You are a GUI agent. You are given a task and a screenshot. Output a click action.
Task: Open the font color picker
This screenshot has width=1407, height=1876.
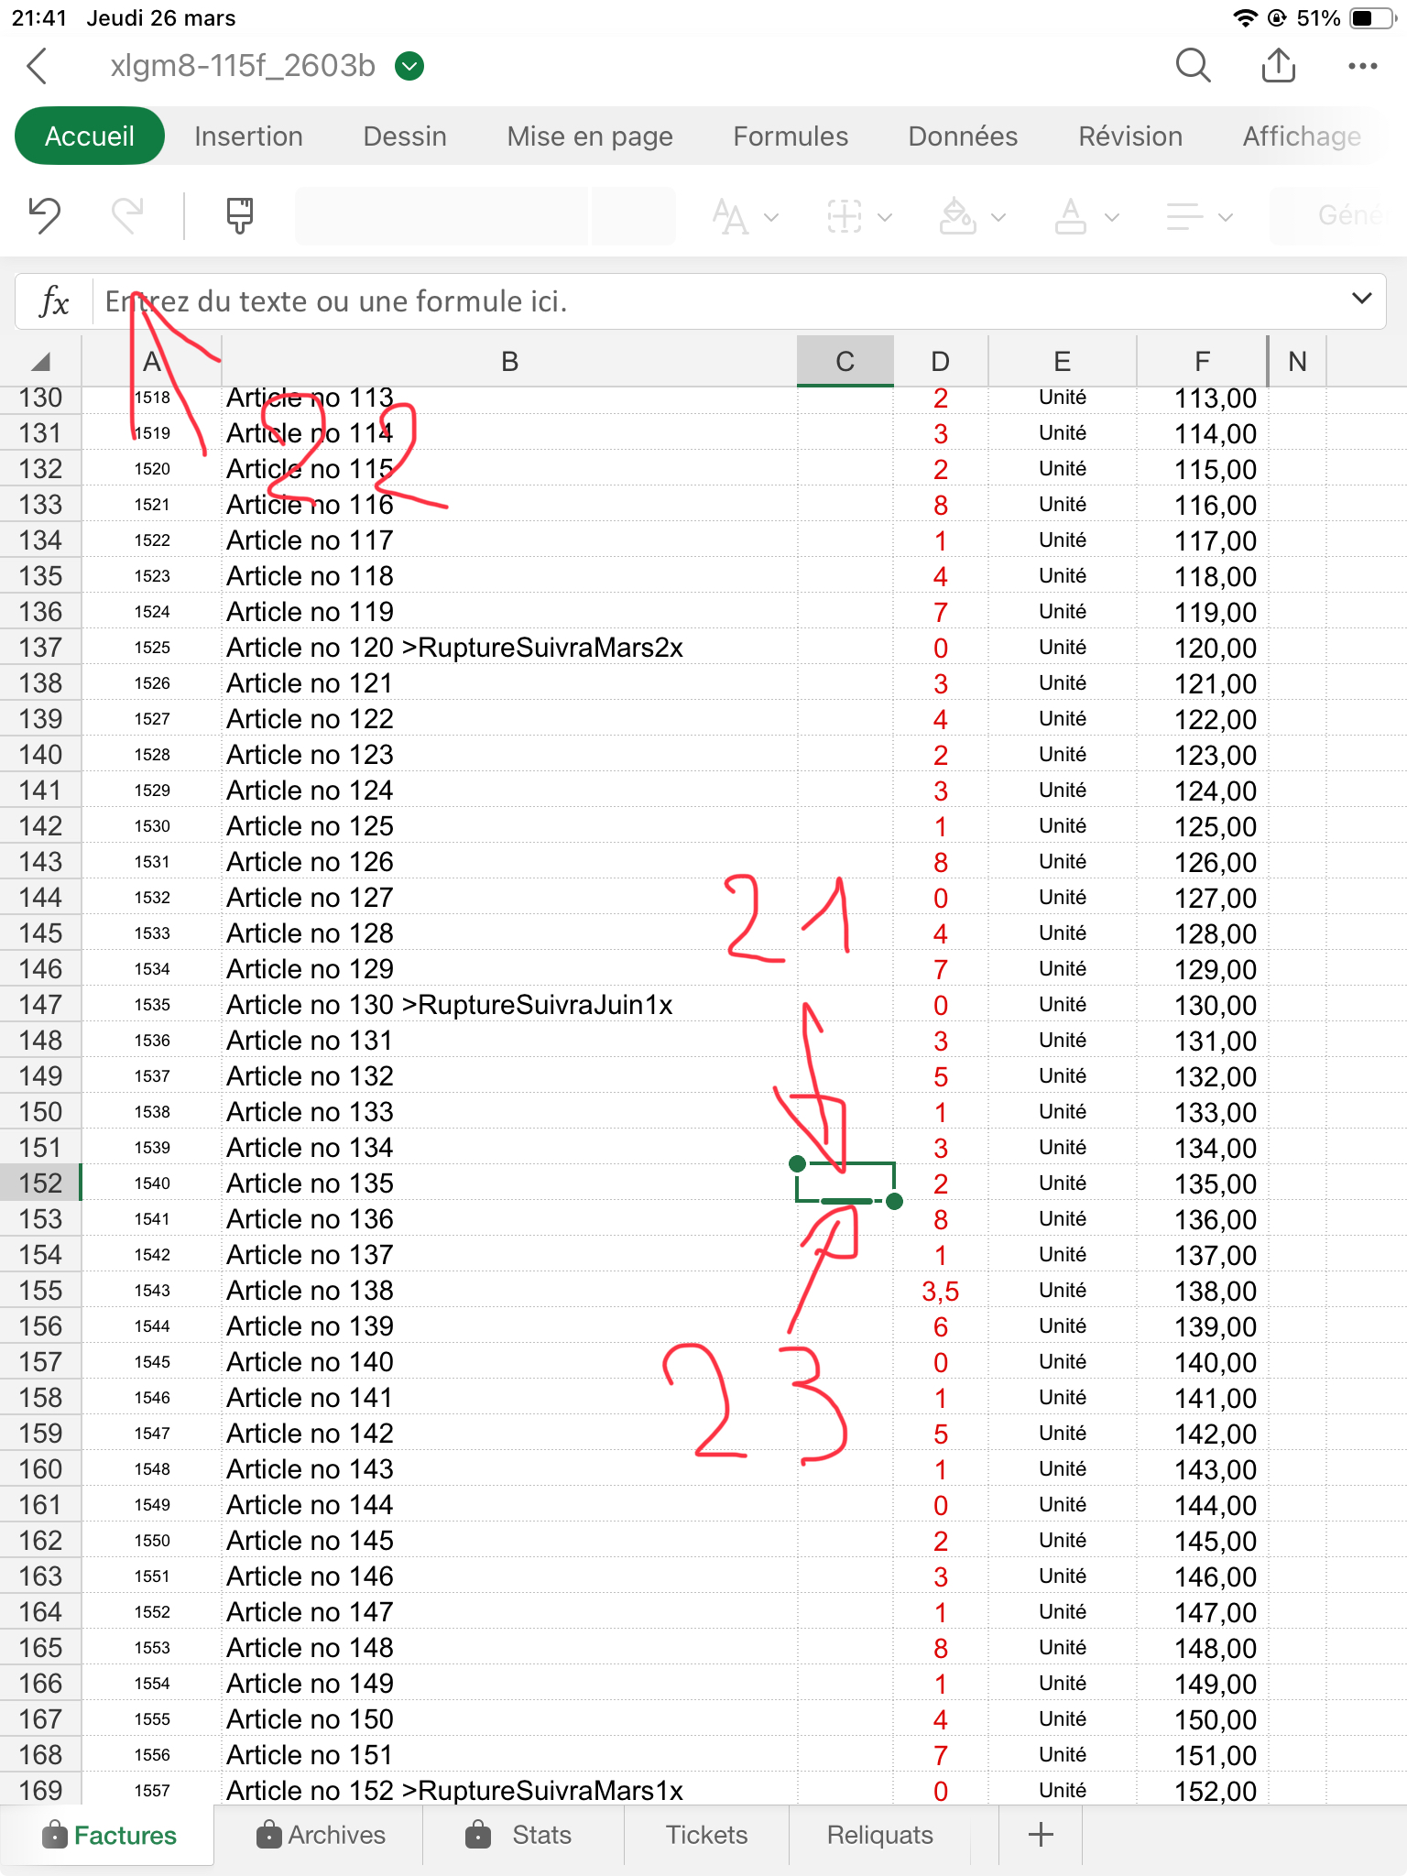point(1085,217)
